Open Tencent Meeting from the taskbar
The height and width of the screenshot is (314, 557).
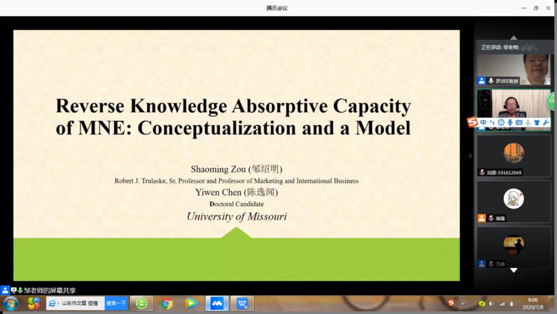pyautogui.click(x=217, y=303)
